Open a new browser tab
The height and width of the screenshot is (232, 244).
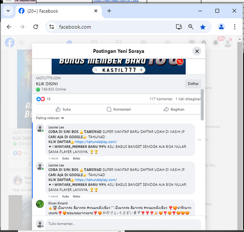(109, 11)
